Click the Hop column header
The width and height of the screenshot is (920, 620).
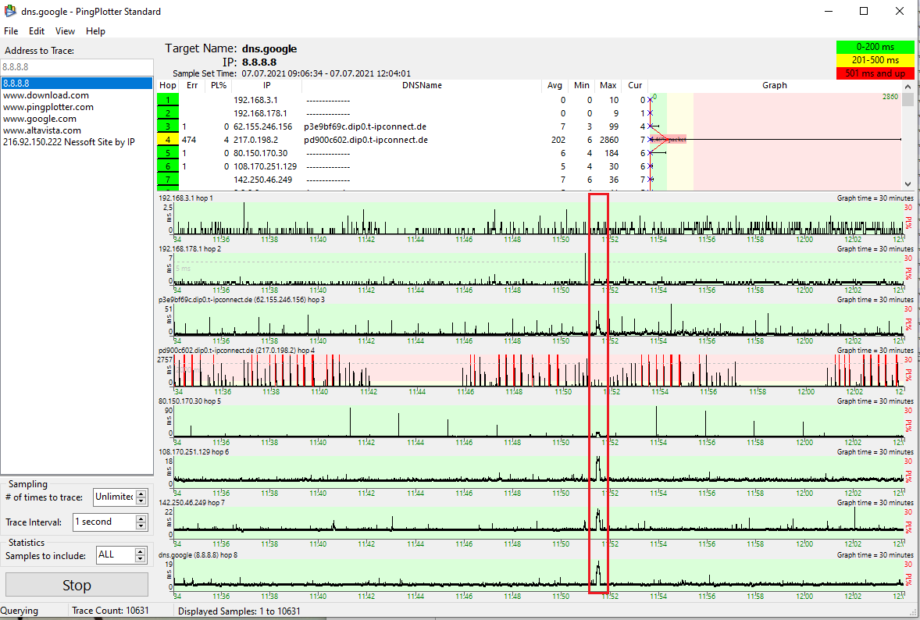tap(168, 86)
